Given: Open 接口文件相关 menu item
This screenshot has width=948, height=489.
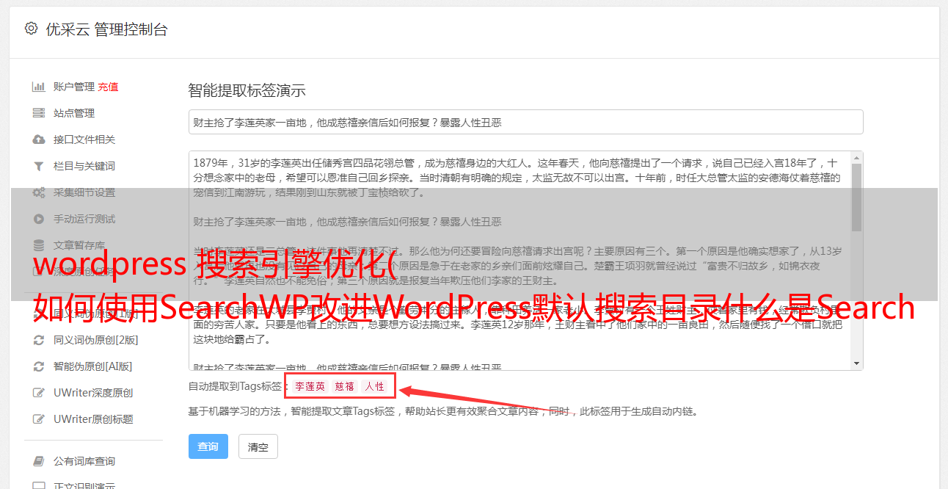Looking at the screenshot, I should point(84,140).
